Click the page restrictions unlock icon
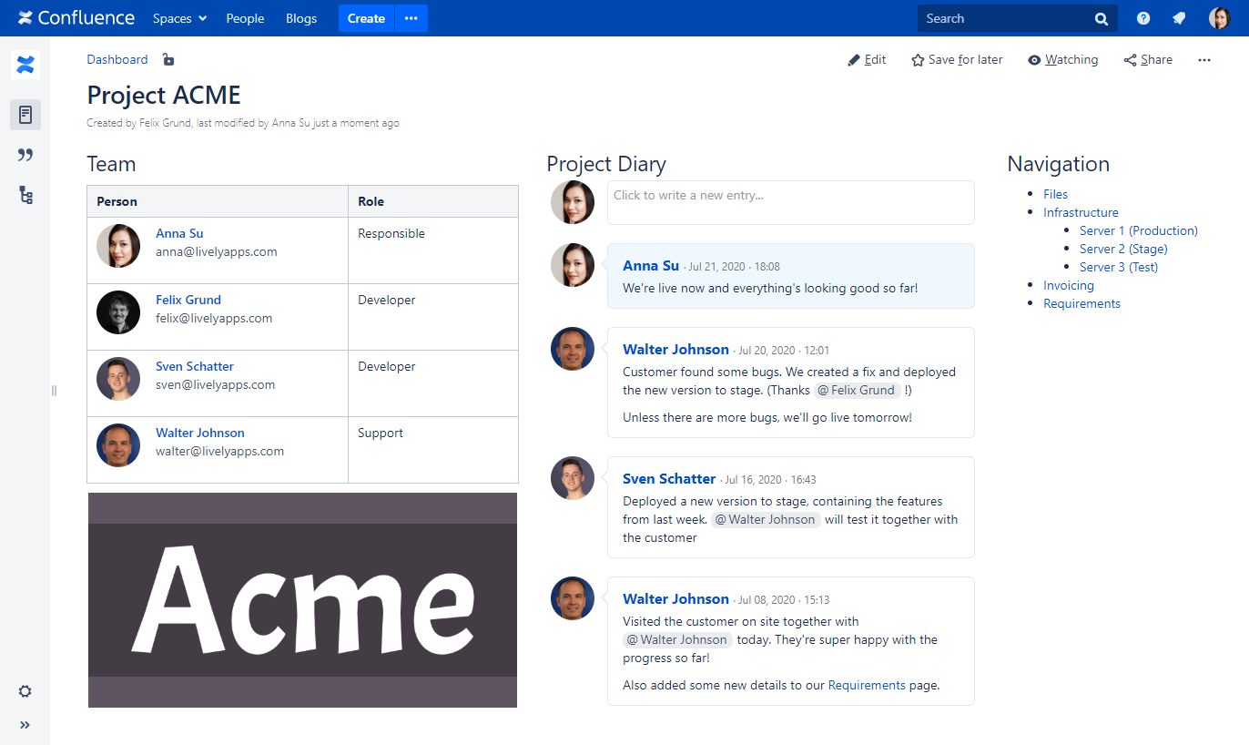Screen dimensions: 1249x745 (168, 59)
